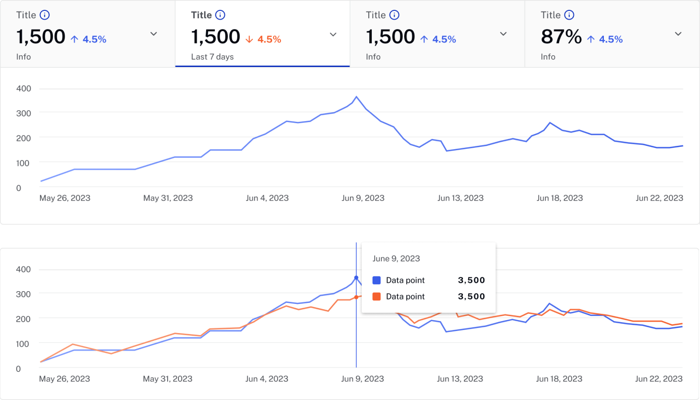This screenshot has height=400, width=700.
Task: Open the chevron dropdown on the first metric card
Action: (x=154, y=34)
